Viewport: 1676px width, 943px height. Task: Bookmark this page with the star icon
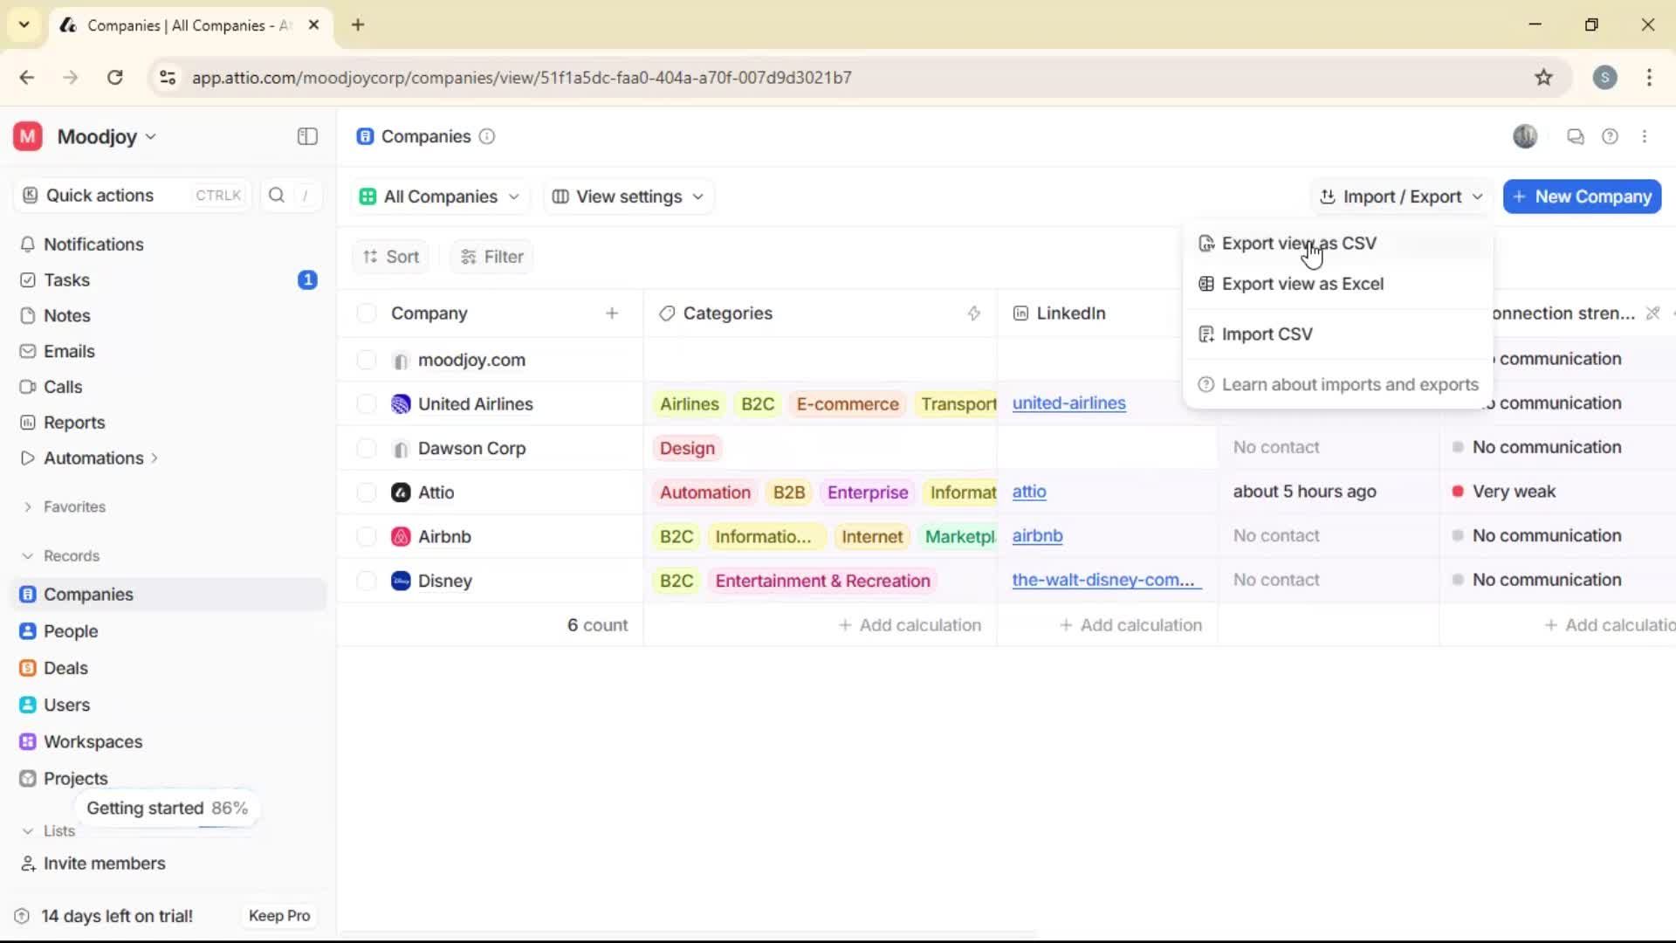click(1543, 77)
